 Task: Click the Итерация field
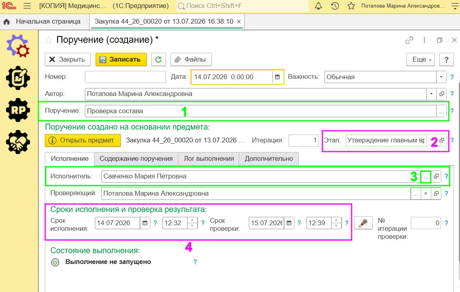point(304,140)
